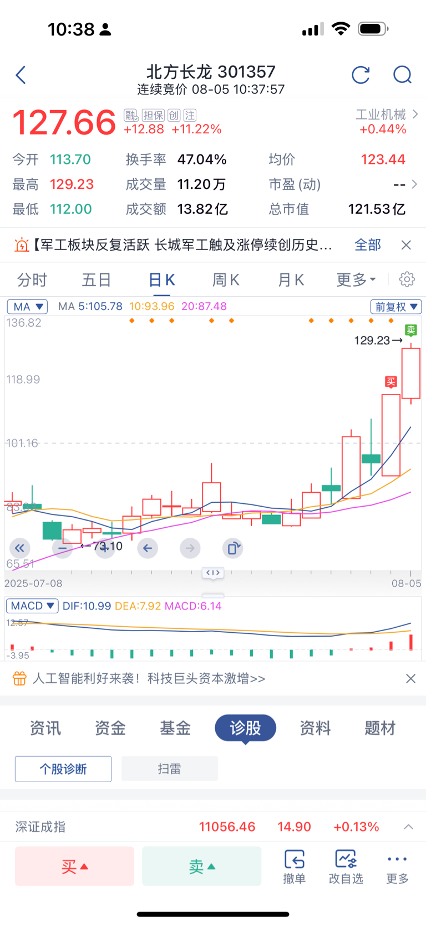
Task: Open the MACD indicator dropdown
Action: coord(32,606)
